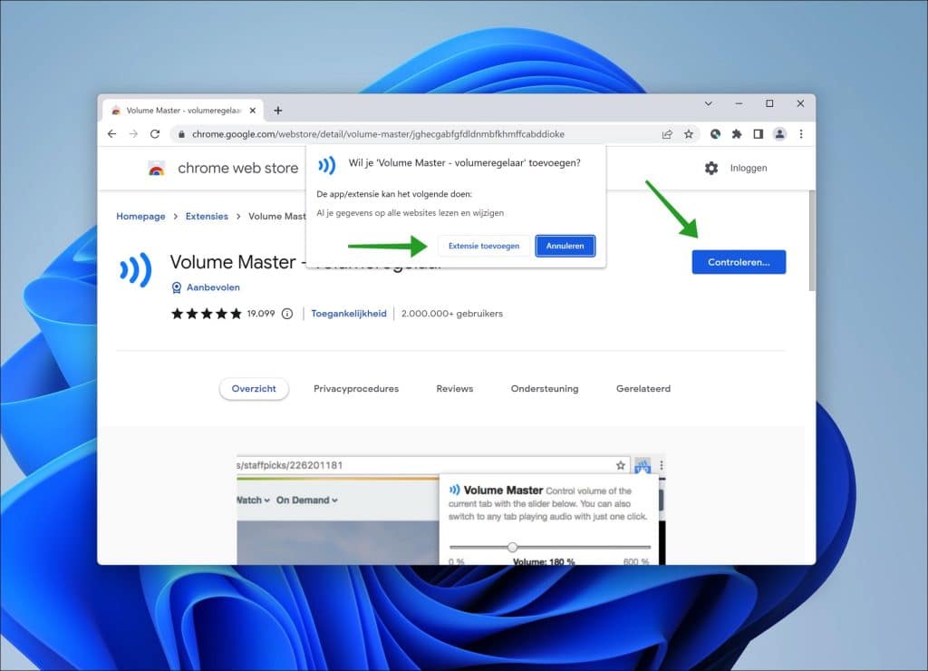Open the Chrome extensions puzzle icon
Image resolution: width=928 pixels, height=671 pixels.
pyautogui.click(x=736, y=133)
